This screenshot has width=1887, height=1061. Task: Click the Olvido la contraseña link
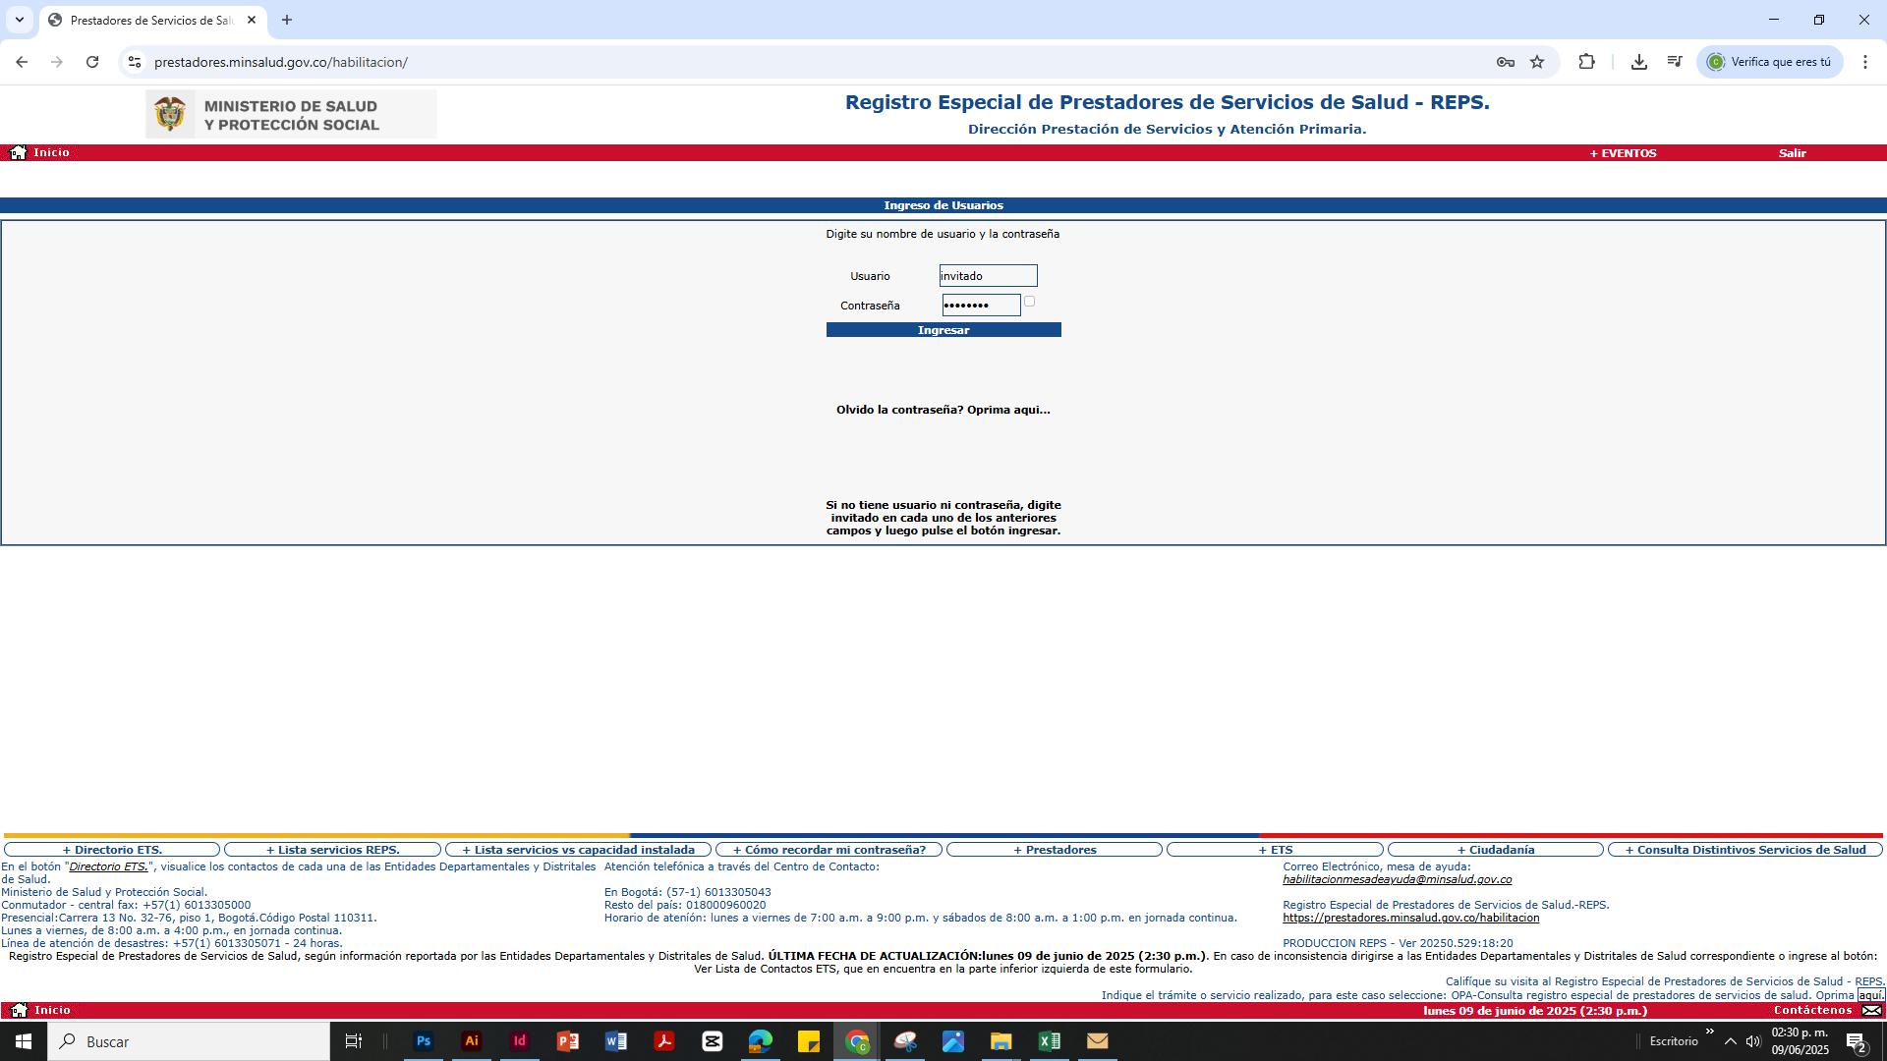[943, 410]
